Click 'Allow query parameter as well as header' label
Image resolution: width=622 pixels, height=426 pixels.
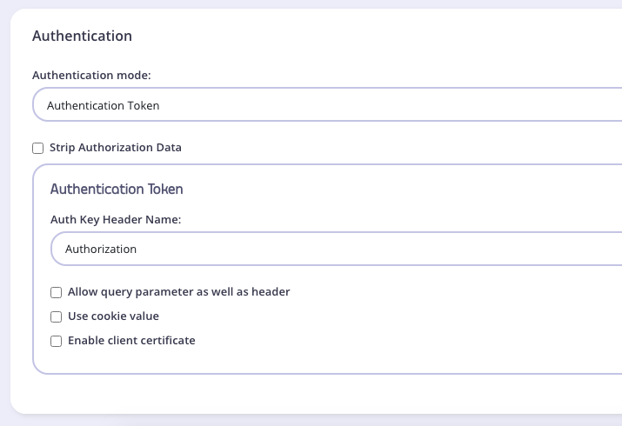pos(178,292)
